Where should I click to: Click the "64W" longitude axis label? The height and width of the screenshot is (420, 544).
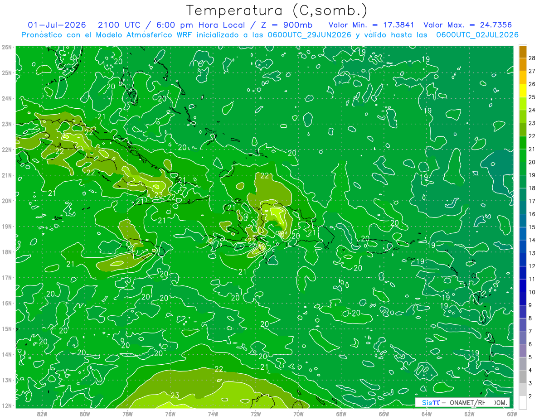point(426,413)
